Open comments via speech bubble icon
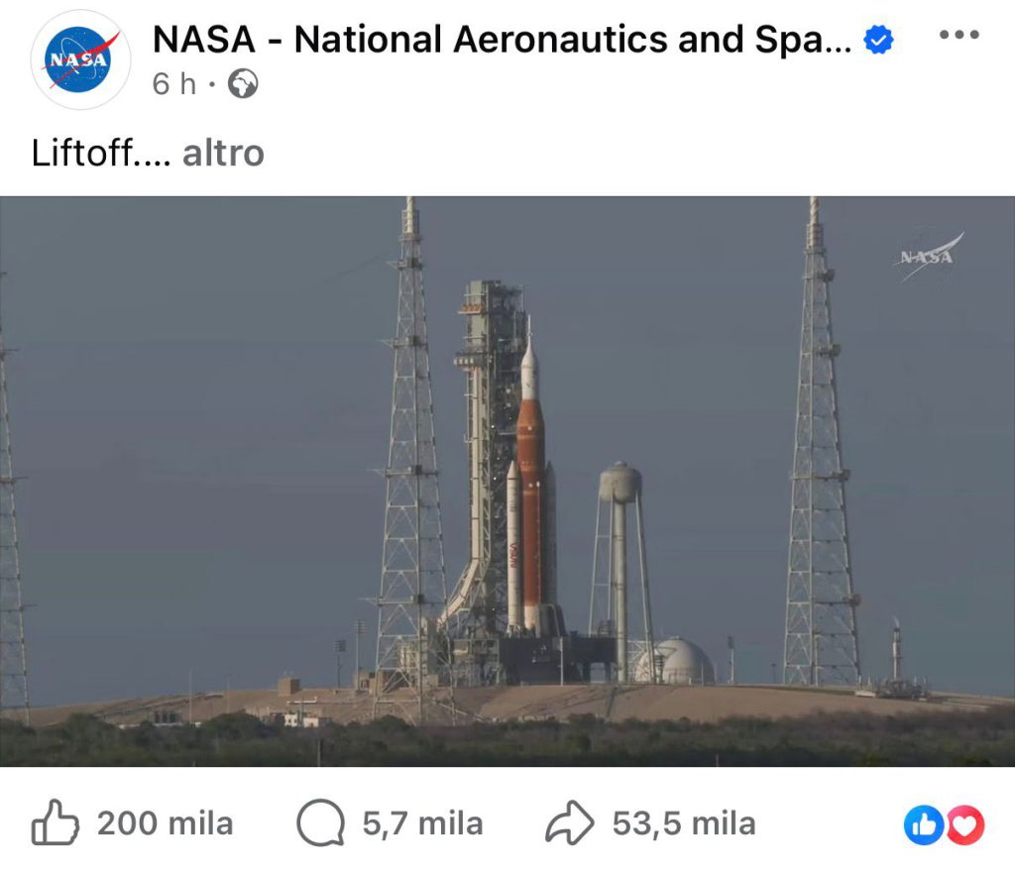The width and height of the screenshot is (1015, 874). click(x=320, y=824)
